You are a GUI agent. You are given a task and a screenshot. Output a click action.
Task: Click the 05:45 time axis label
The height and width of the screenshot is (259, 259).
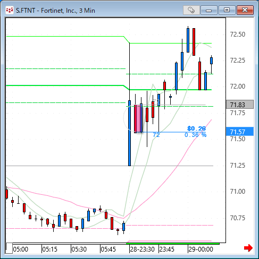click(x=108, y=249)
